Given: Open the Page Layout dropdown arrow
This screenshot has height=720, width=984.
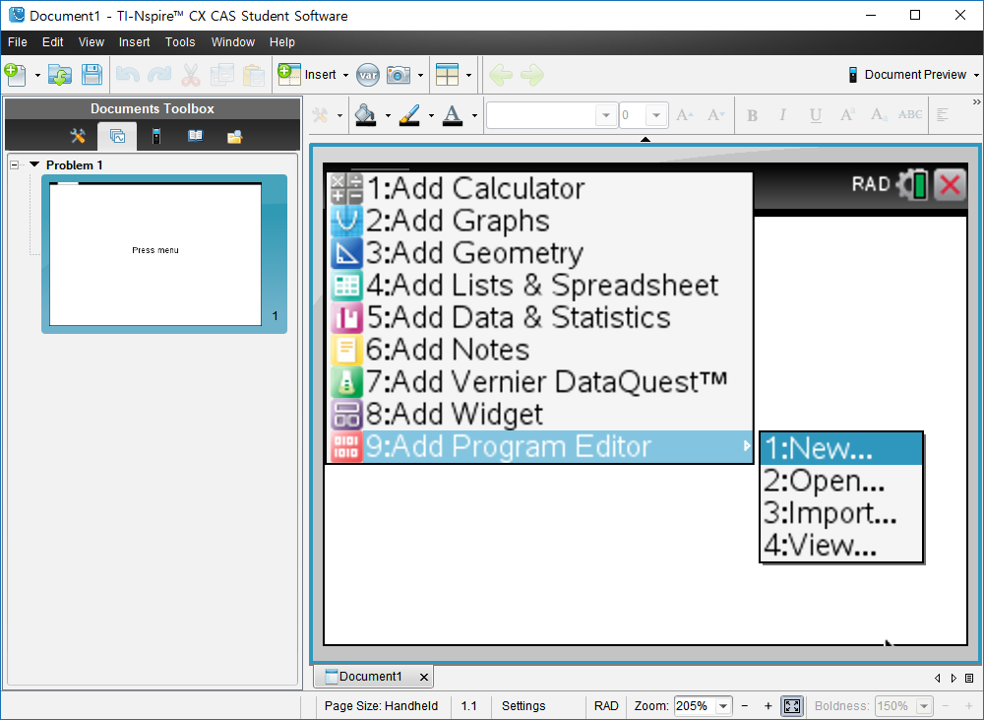Looking at the screenshot, I should point(468,76).
